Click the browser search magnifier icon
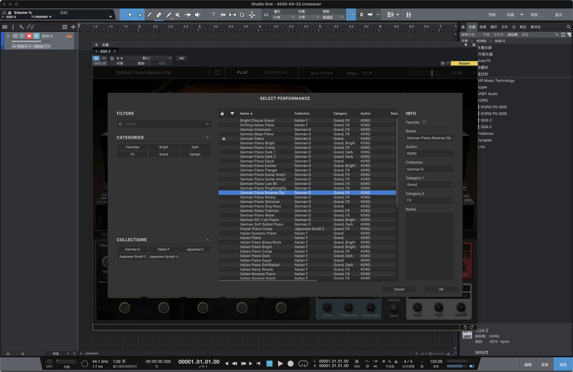573x372 pixels. tap(569, 27)
